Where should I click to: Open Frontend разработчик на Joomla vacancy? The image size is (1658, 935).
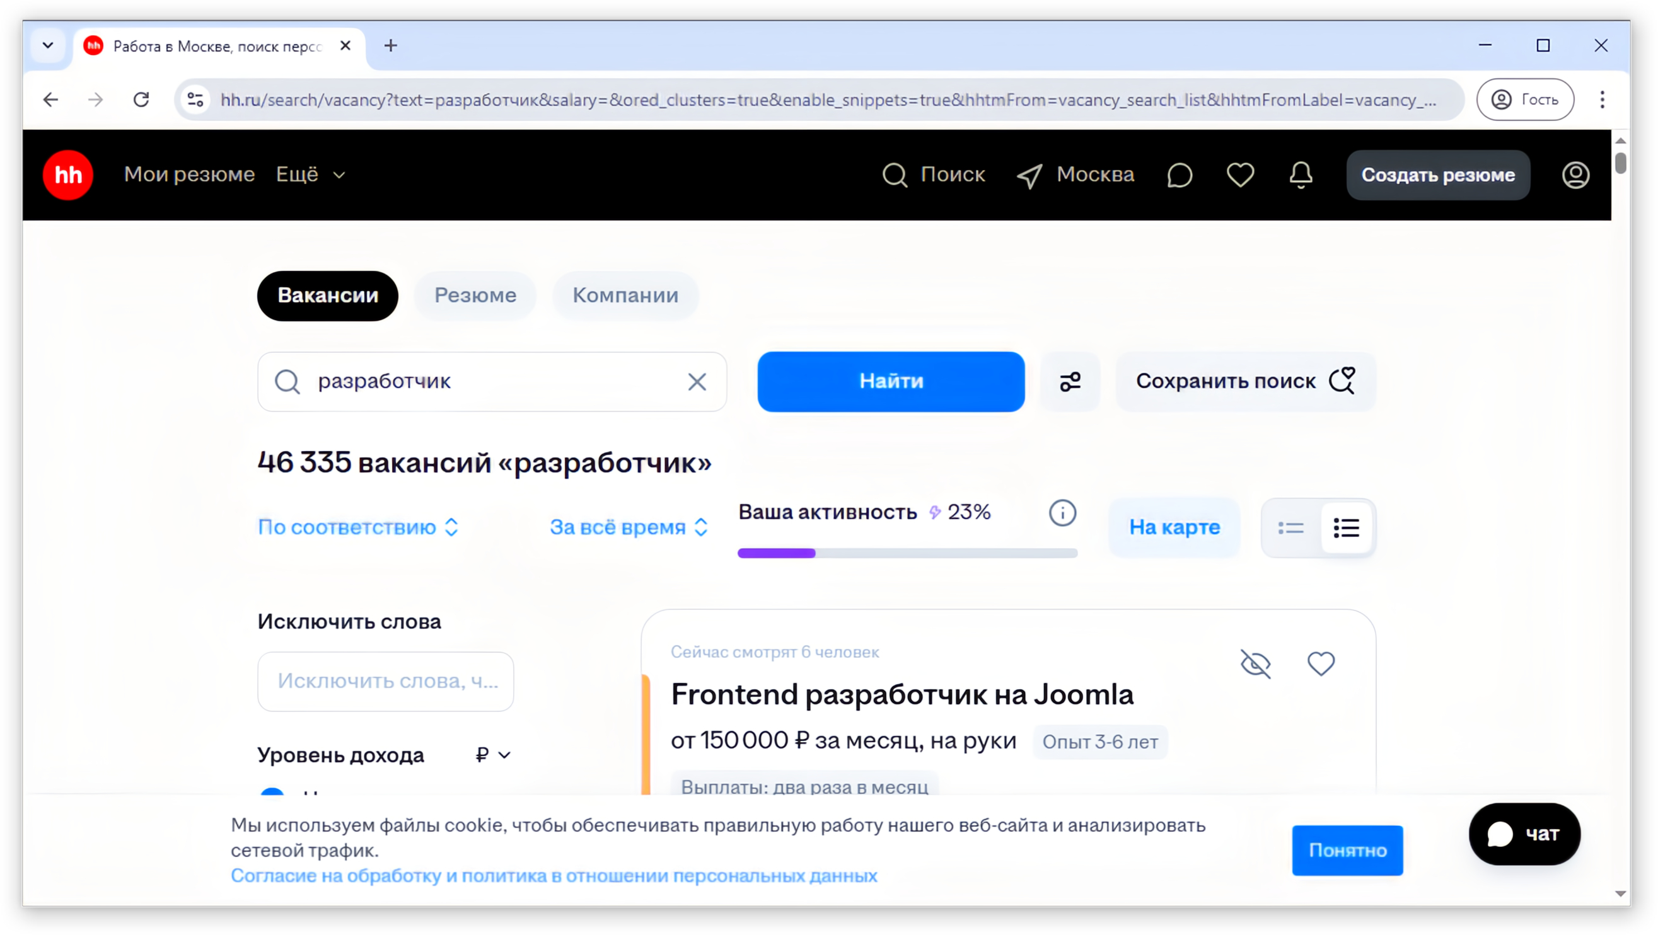click(x=901, y=694)
